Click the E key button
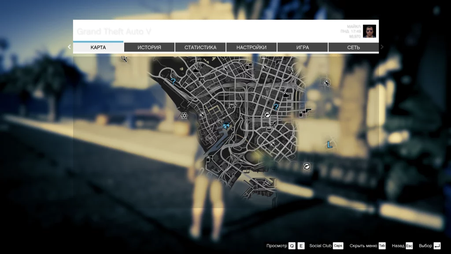Screen dimensions: 451x254 tap(301, 246)
